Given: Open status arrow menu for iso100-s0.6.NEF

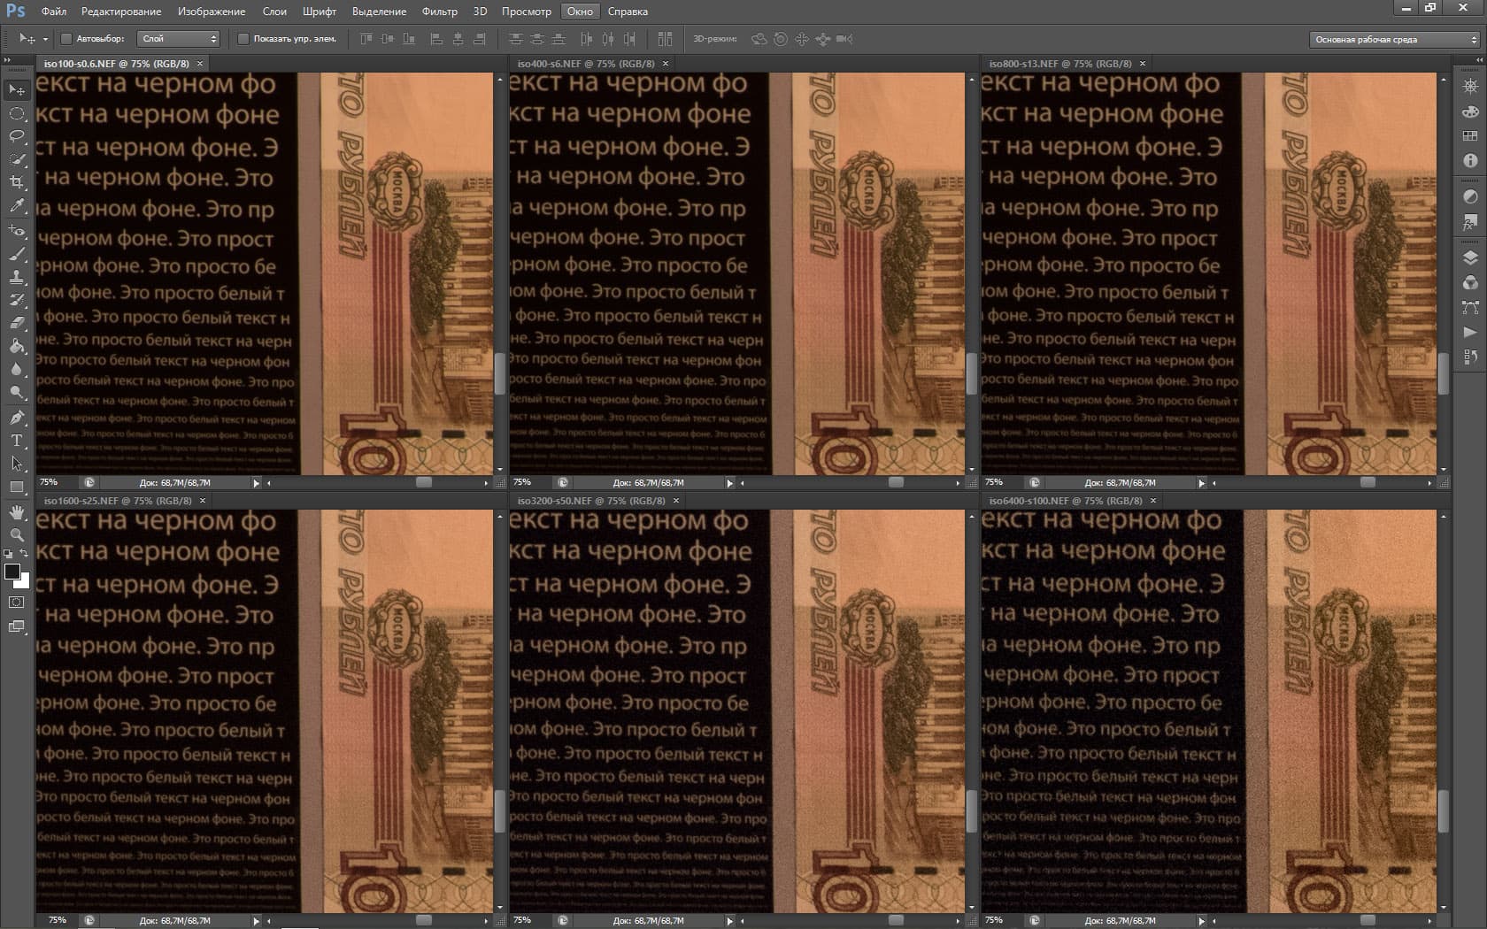Looking at the screenshot, I should (x=257, y=483).
